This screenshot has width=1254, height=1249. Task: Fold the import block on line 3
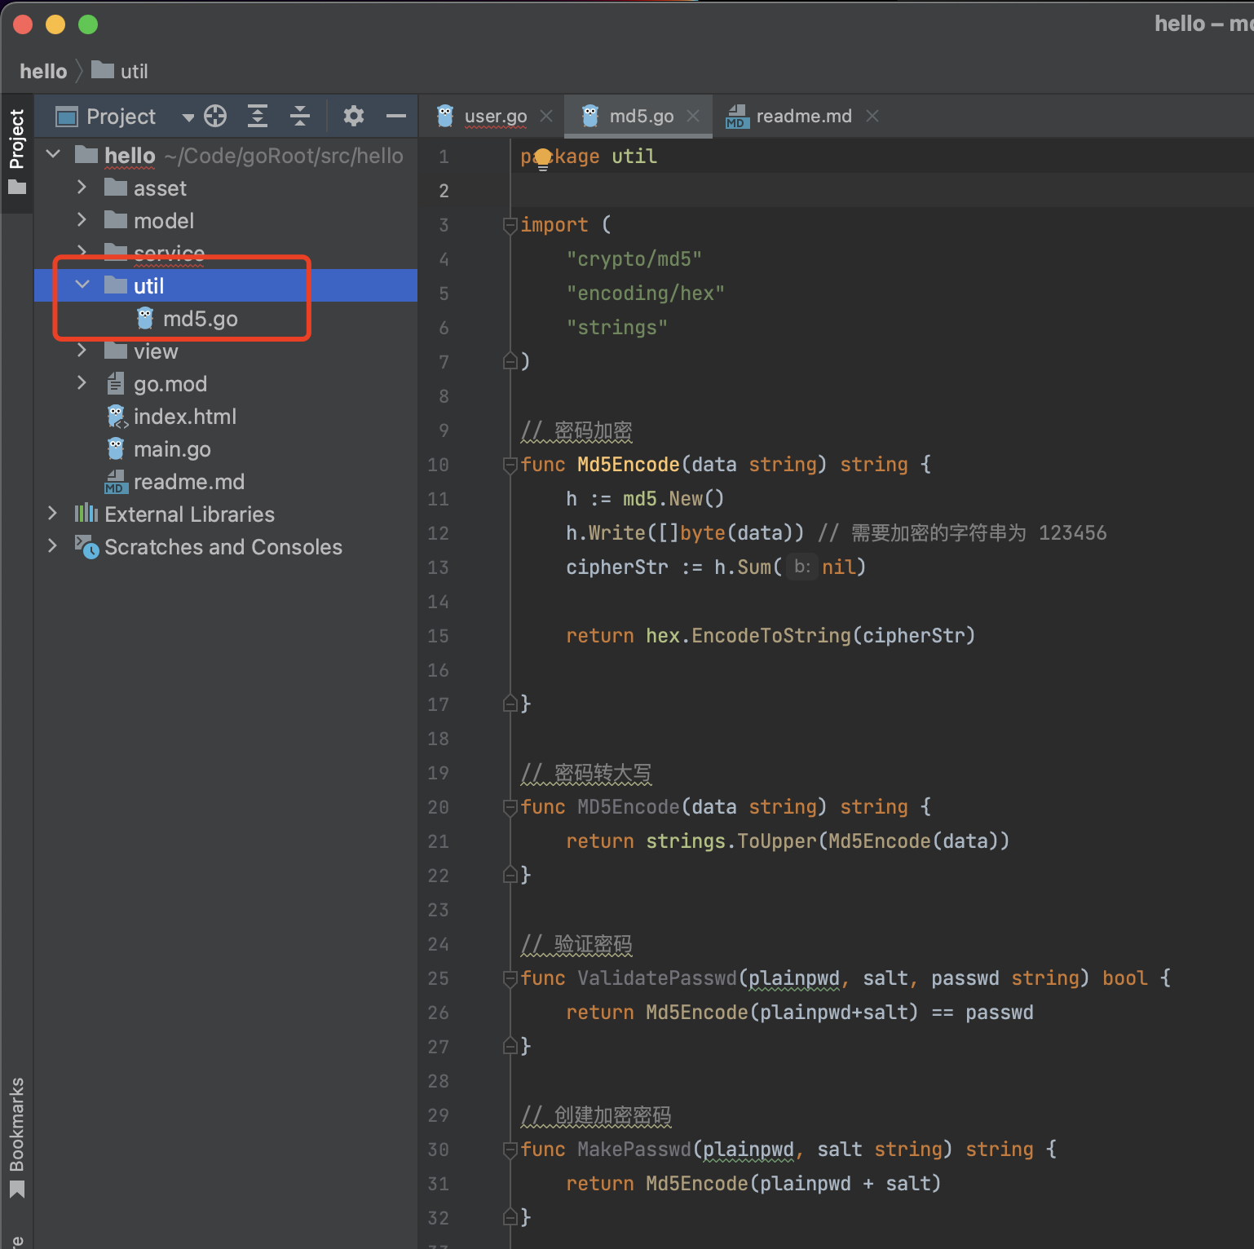[510, 224]
